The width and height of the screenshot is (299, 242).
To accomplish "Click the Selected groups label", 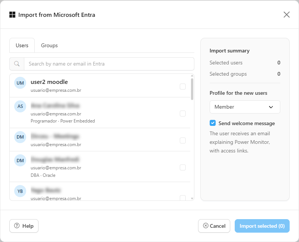I will pos(228,74).
